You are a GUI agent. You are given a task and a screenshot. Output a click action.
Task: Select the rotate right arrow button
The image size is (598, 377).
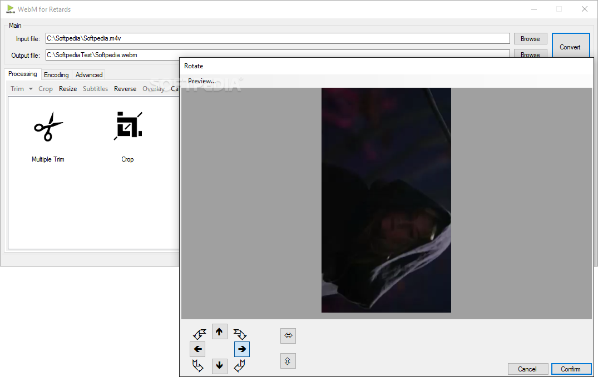[x=242, y=349]
